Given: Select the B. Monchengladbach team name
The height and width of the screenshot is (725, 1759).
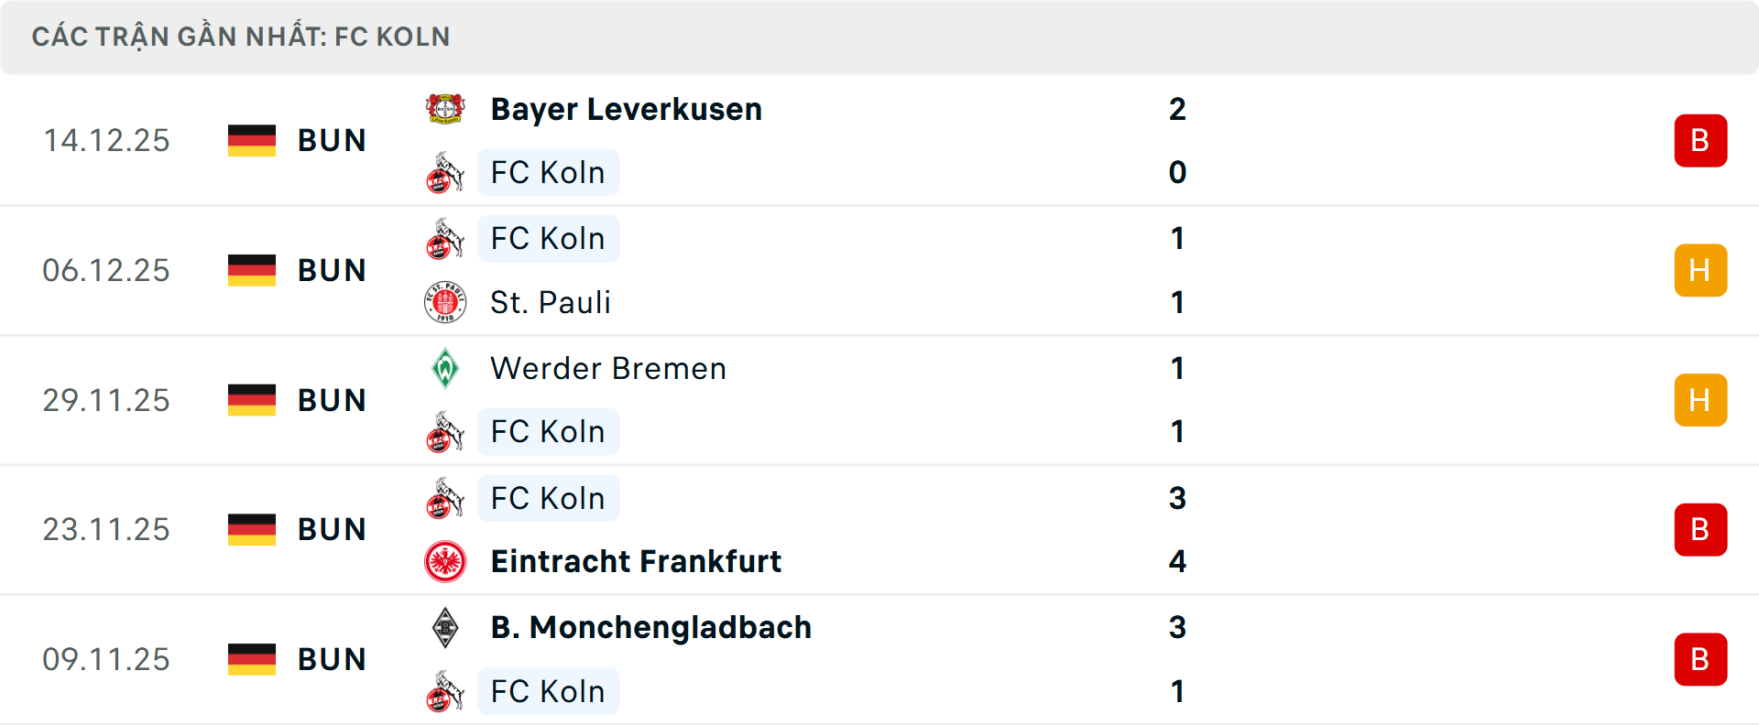Looking at the screenshot, I should 650,628.
